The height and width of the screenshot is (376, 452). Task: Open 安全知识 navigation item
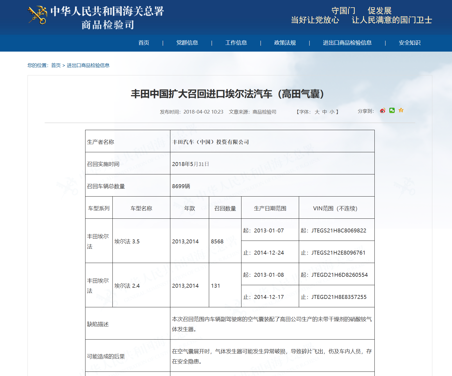click(410, 43)
